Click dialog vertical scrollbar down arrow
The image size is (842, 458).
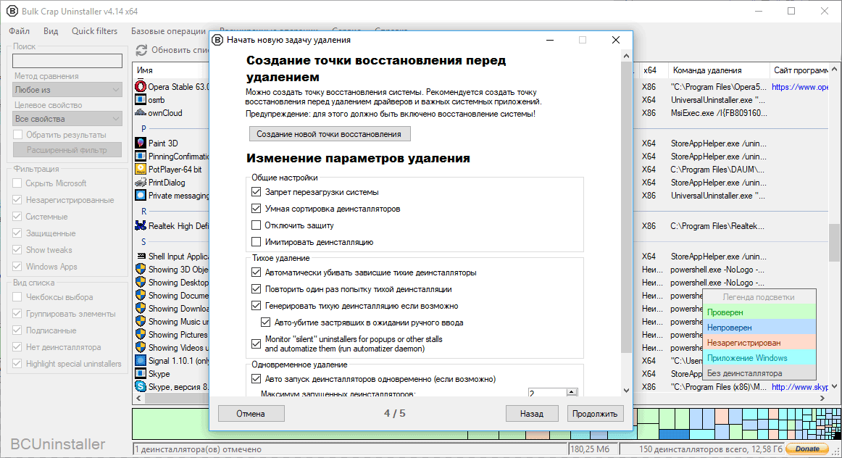point(626,391)
